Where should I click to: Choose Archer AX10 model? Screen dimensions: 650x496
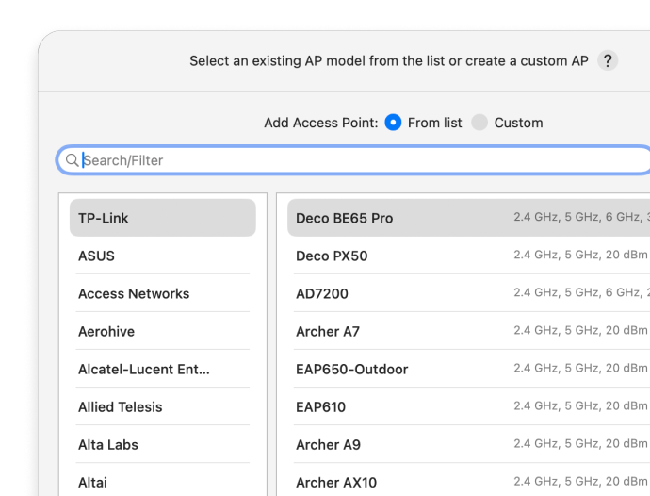point(468,482)
